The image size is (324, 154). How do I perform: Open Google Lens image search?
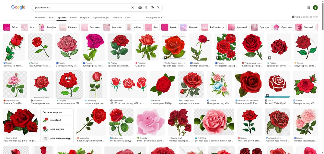(x=152, y=7)
